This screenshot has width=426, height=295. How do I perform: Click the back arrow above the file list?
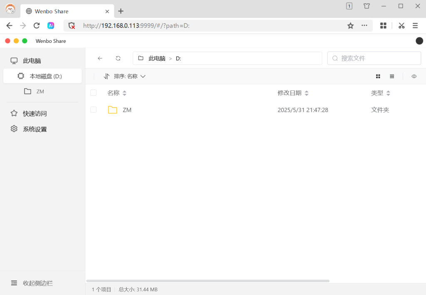click(x=100, y=58)
